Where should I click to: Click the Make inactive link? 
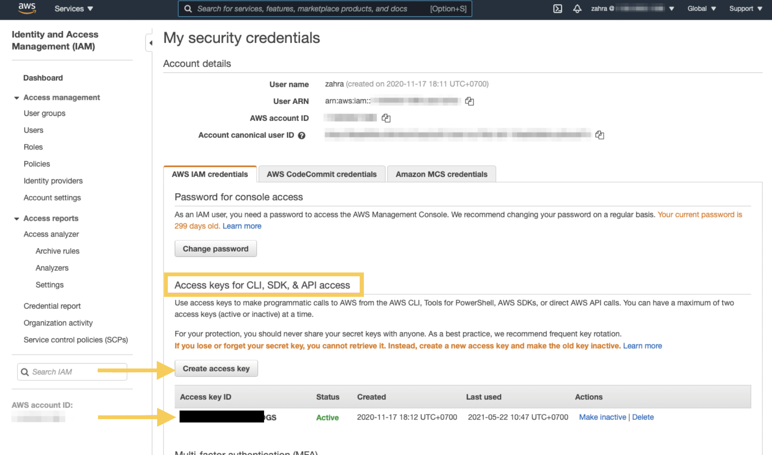point(602,417)
